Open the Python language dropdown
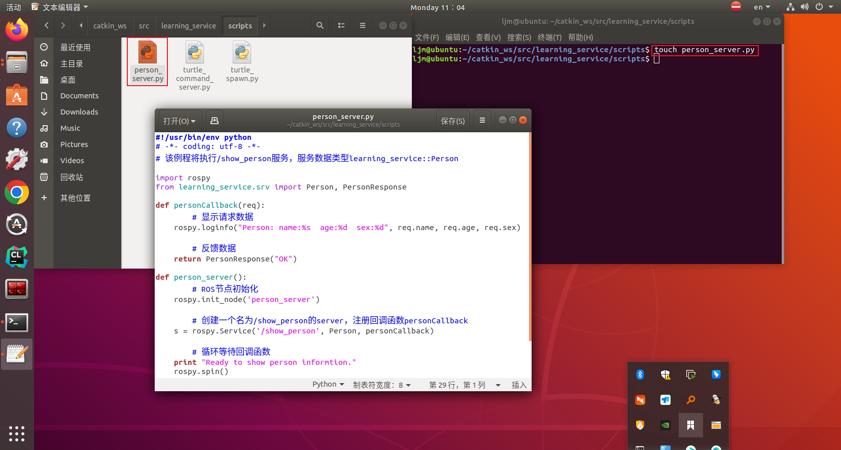Image resolution: width=841 pixels, height=450 pixels. pyautogui.click(x=328, y=385)
